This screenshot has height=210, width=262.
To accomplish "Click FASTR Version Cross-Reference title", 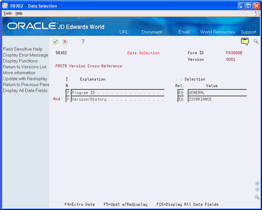I will tap(89, 66).
